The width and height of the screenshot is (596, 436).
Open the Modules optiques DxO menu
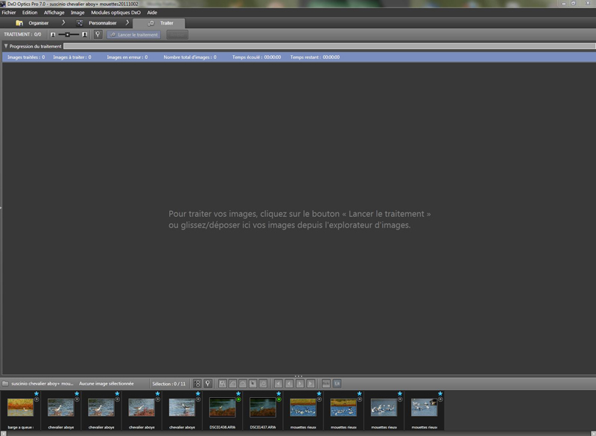[x=115, y=13]
